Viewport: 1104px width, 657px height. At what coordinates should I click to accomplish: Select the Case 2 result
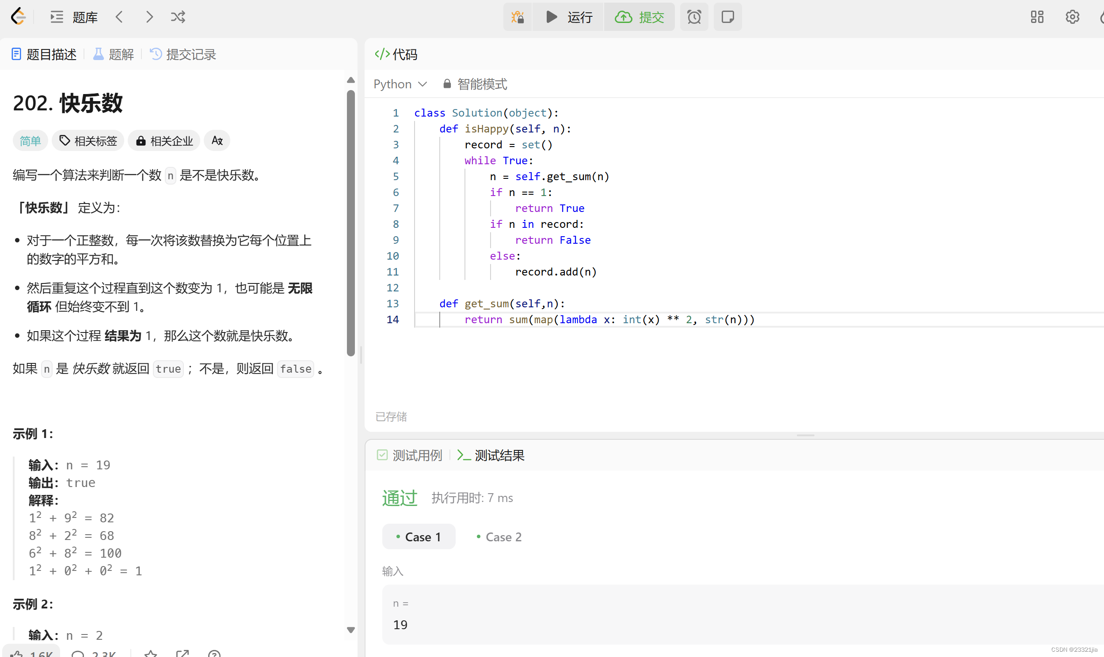click(x=499, y=536)
